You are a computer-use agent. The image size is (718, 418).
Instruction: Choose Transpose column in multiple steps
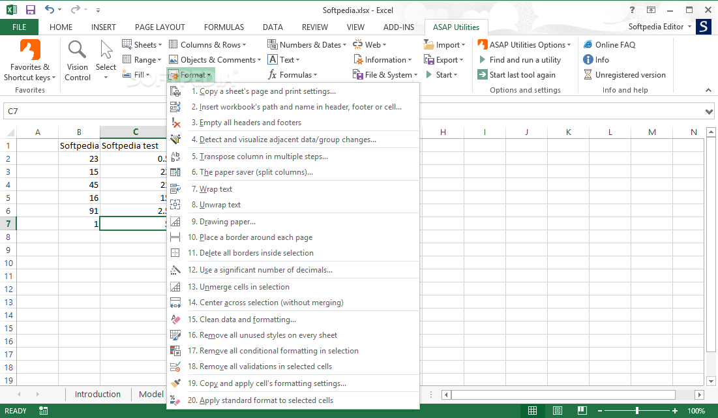(x=293, y=157)
